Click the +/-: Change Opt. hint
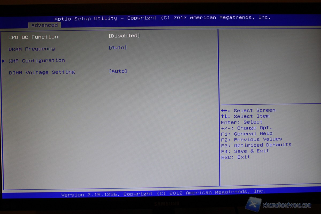Screen dimensions: 321x214 (246, 128)
